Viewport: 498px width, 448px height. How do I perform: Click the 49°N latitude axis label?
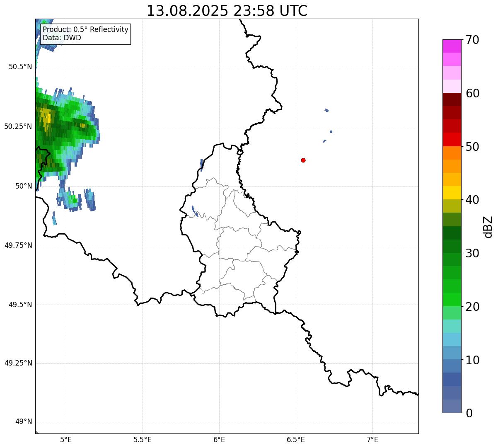(24, 422)
